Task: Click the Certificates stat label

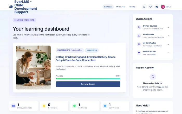Action: point(114,108)
